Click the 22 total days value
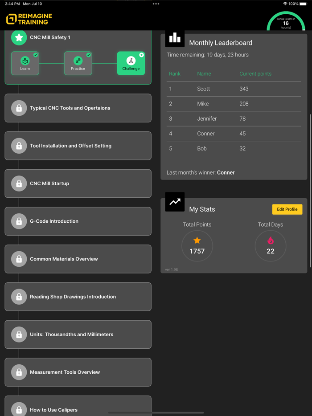Viewport: 312px width, 416px height. 270,251
